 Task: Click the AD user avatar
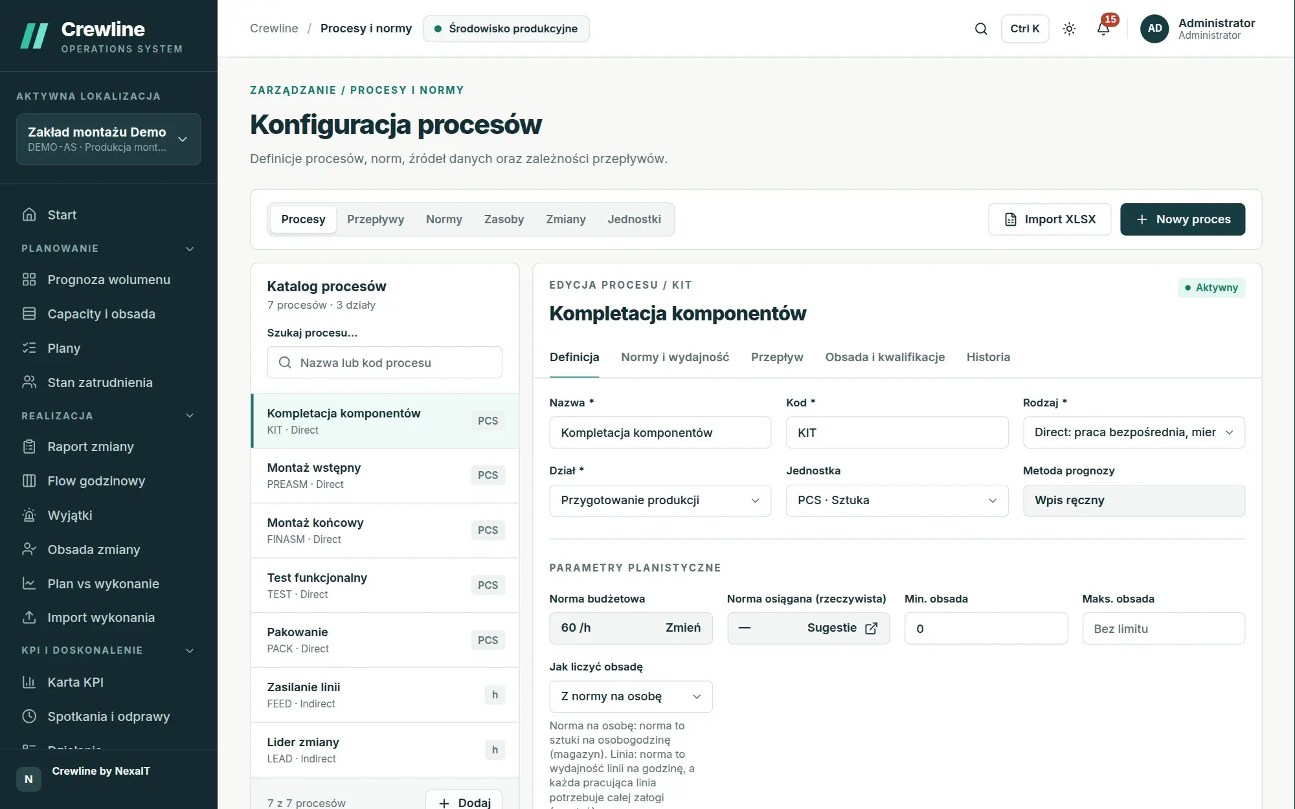[x=1154, y=28]
